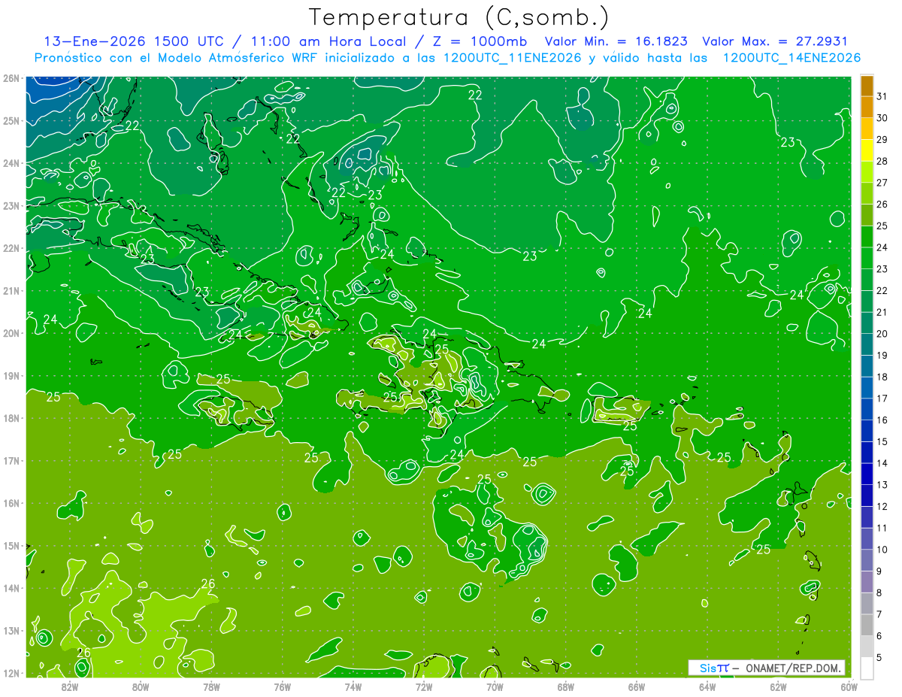
Task: Click the legend label 20
Action: (882, 334)
